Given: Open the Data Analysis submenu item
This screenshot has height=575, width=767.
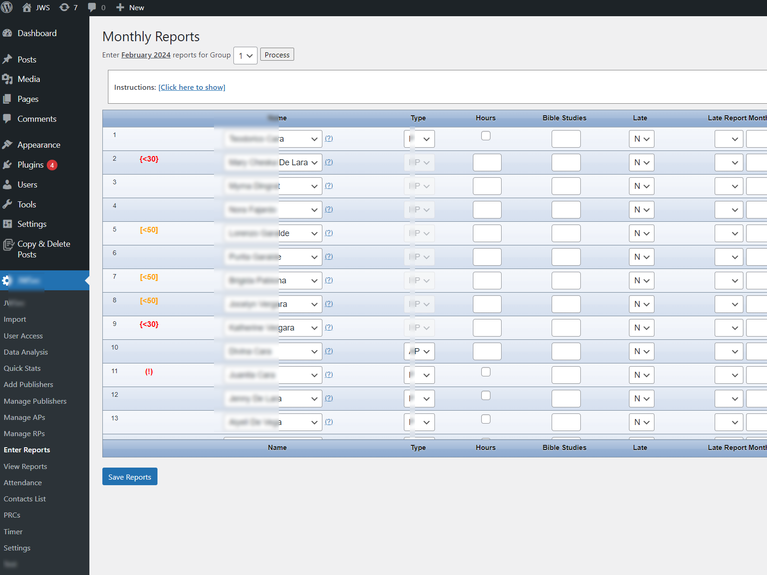Looking at the screenshot, I should [26, 352].
